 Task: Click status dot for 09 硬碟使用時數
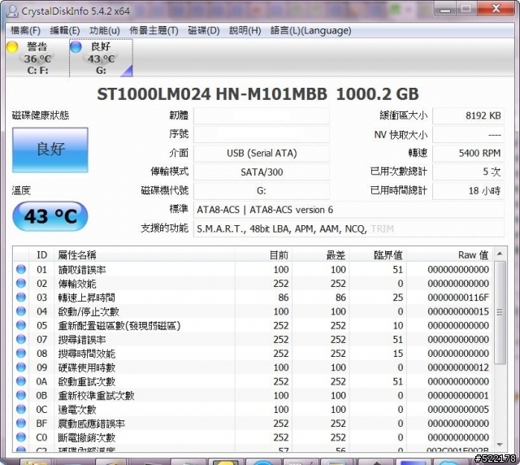click(21, 367)
